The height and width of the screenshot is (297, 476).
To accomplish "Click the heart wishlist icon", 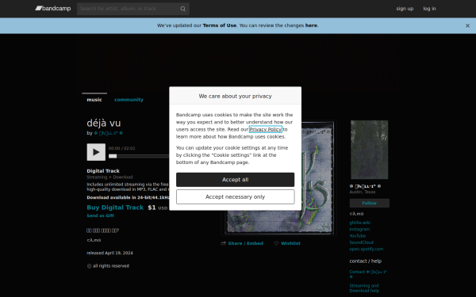I will [x=276, y=243].
